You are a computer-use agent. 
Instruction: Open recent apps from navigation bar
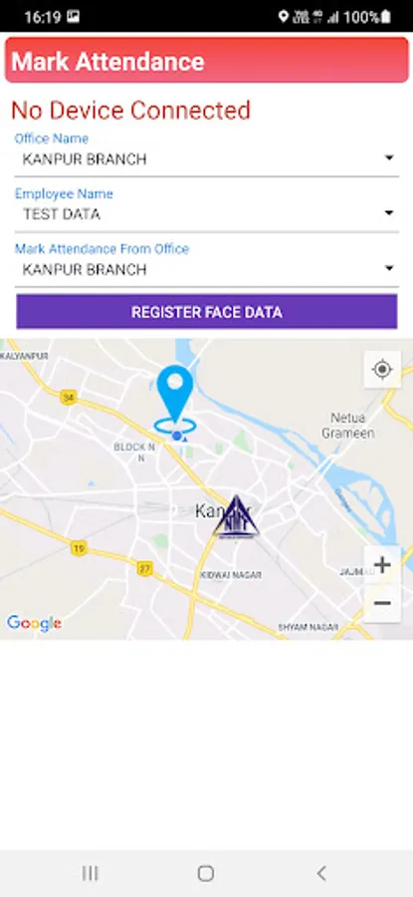(x=91, y=873)
